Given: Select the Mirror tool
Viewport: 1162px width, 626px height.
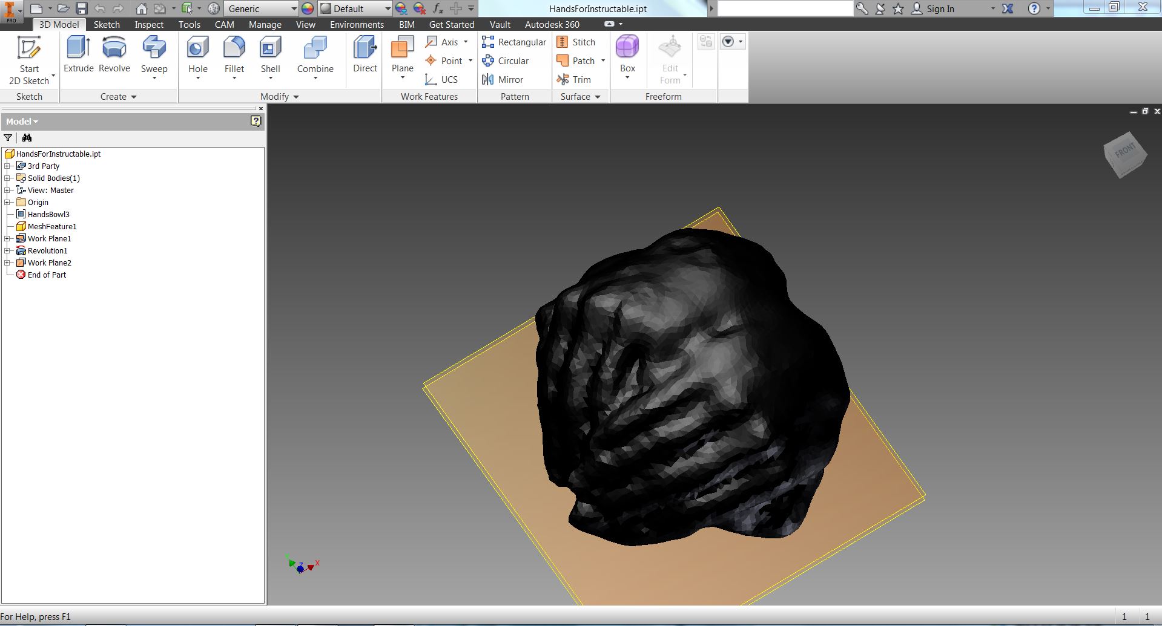Looking at the screenshot, I should tap(503, 79).
